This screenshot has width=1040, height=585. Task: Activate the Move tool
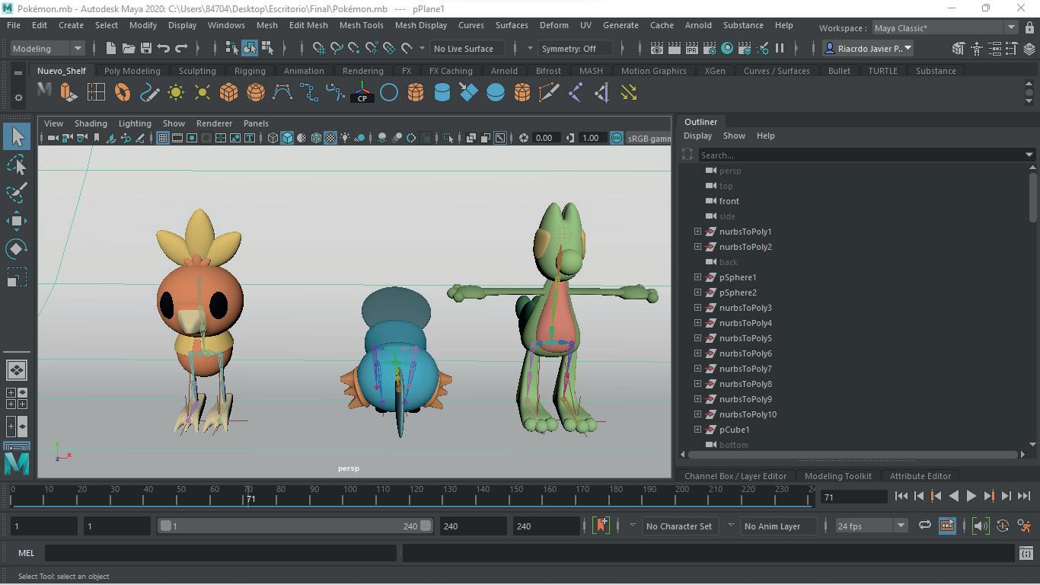[17, 221]
